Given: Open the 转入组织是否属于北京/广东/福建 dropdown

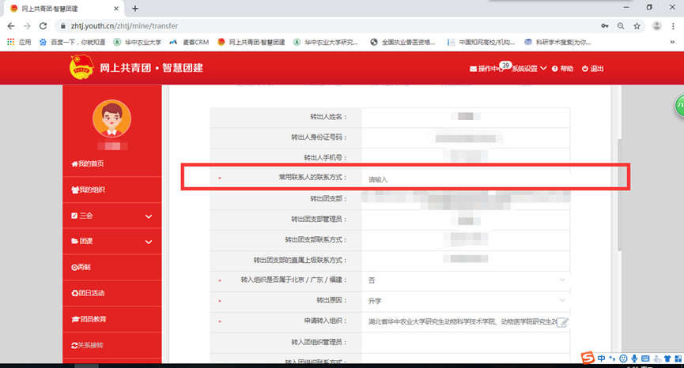Looking at the screenshot, I should (467, 280).
